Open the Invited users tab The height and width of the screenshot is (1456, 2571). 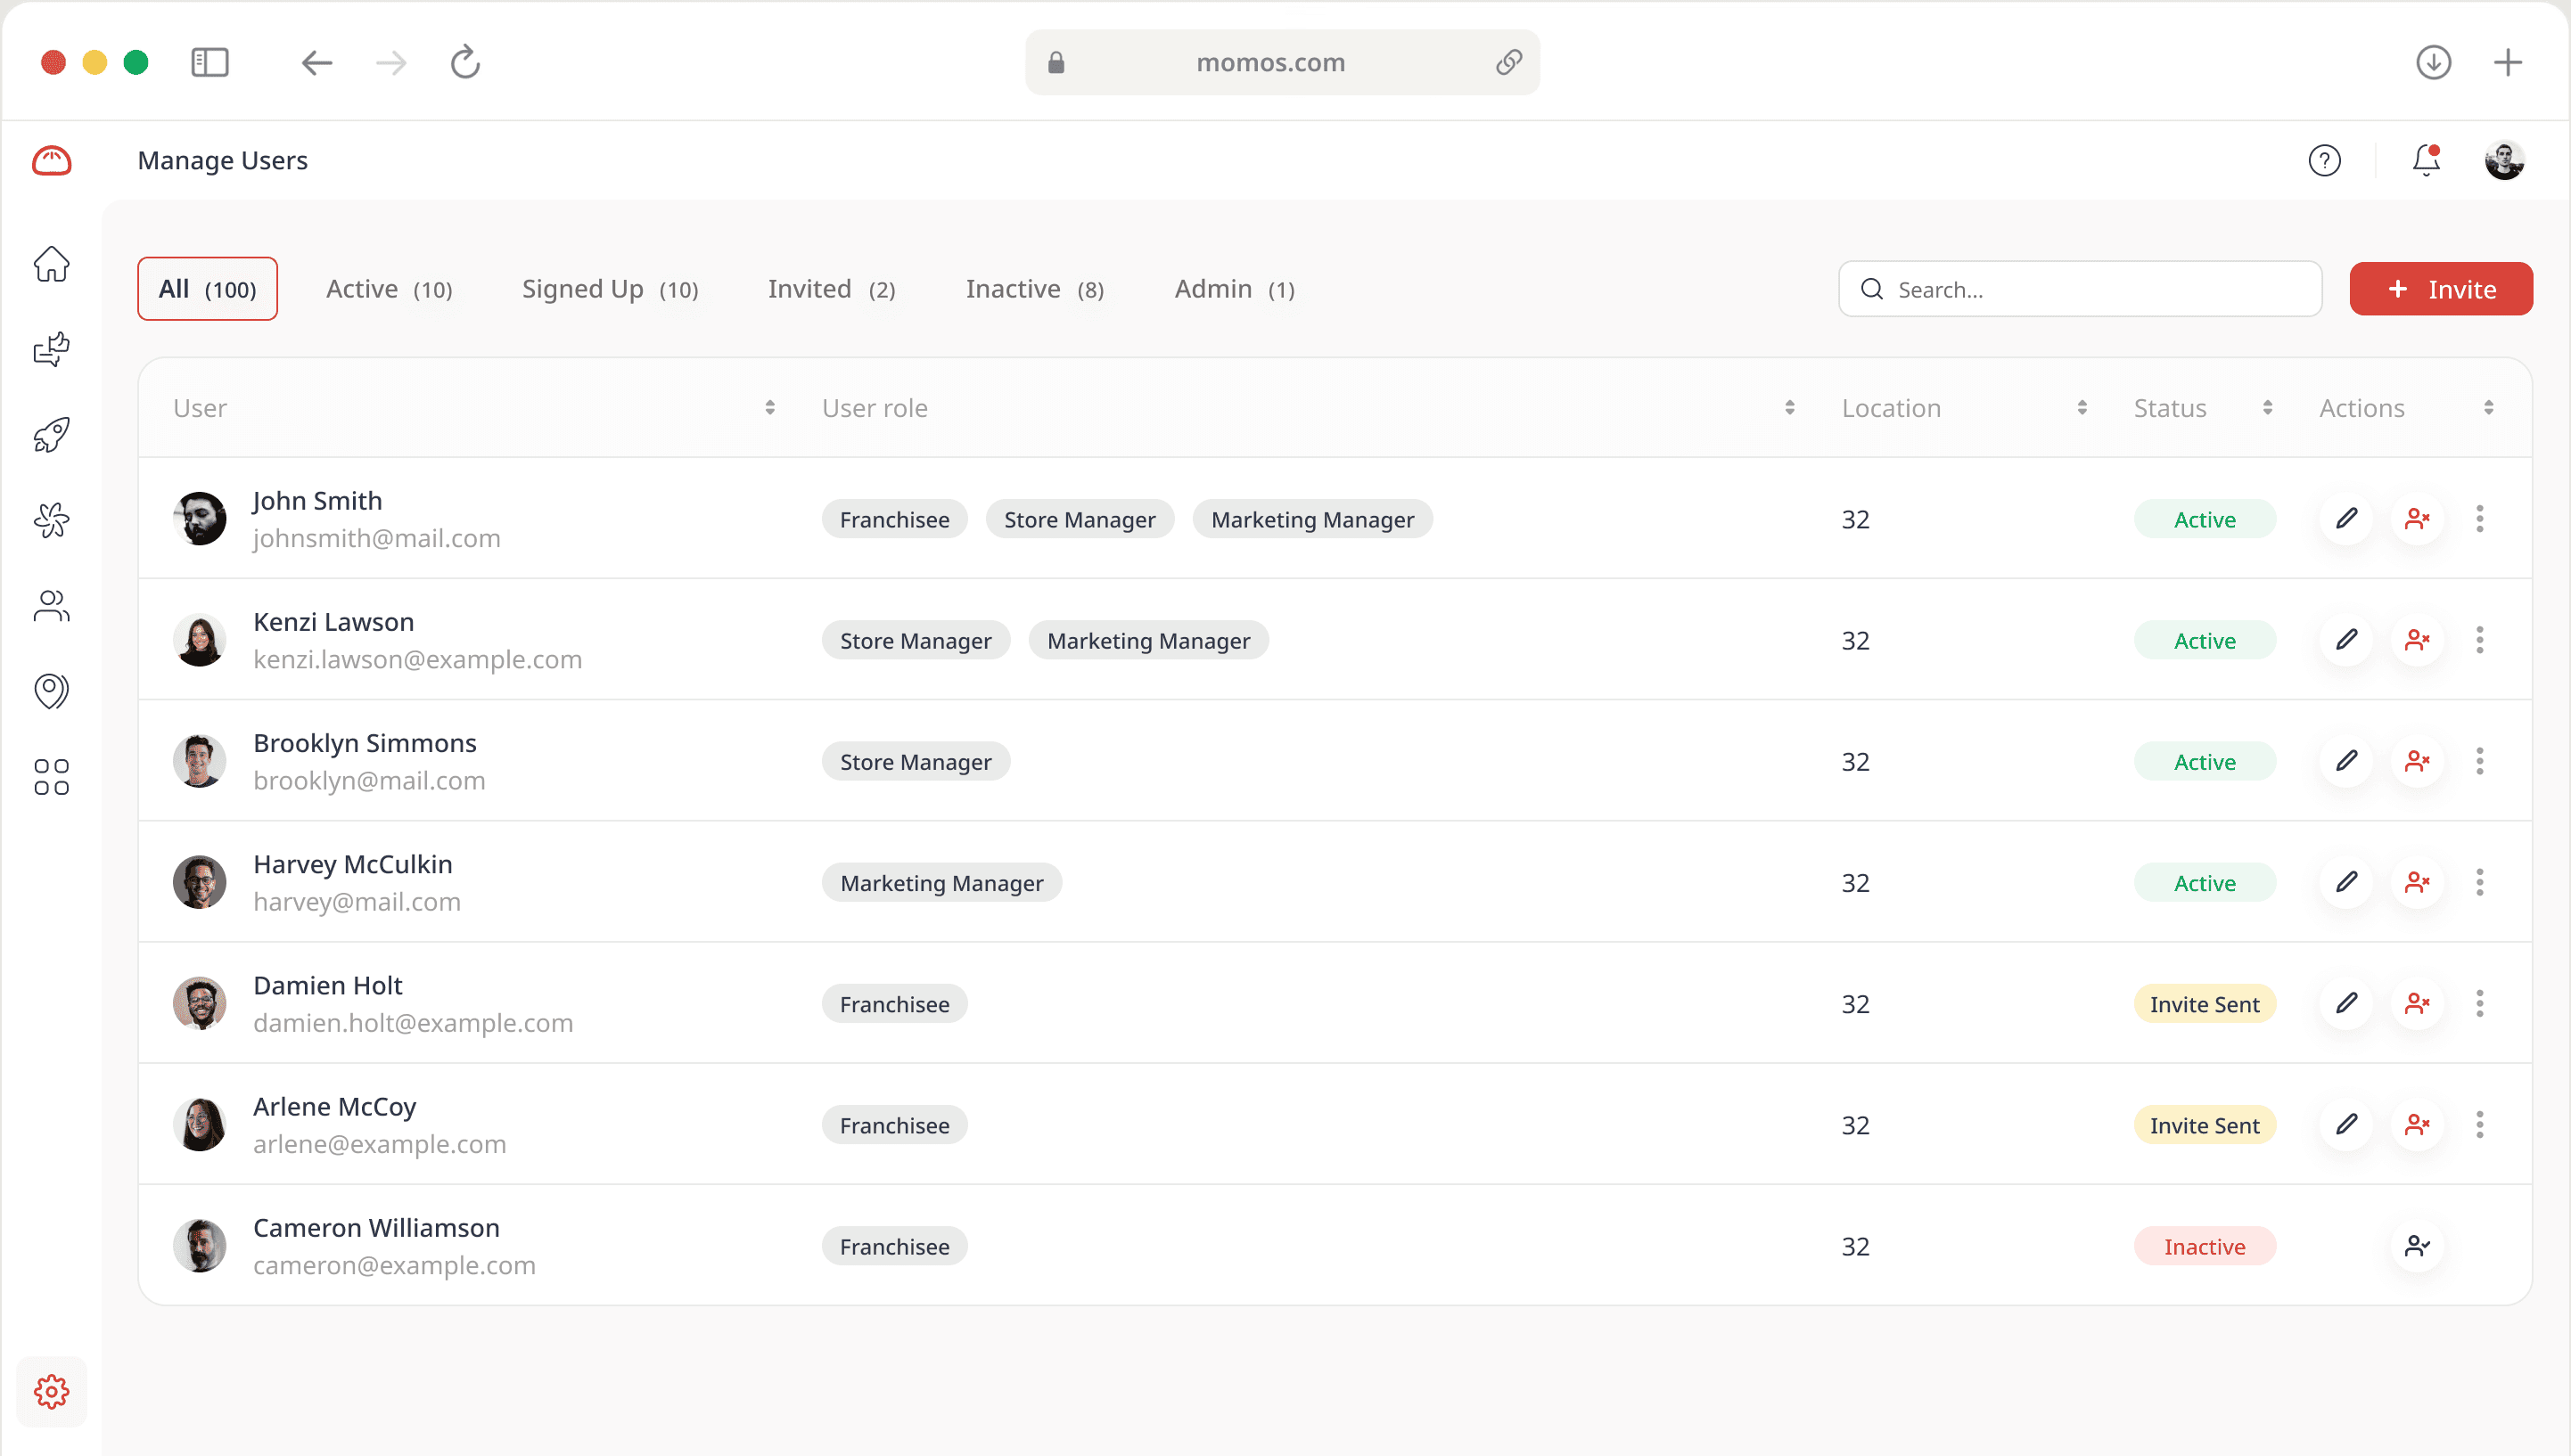point(830,288)
